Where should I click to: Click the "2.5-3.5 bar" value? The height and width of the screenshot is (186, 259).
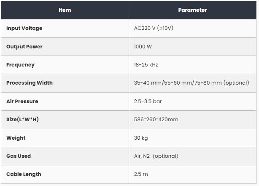(148, 101)
